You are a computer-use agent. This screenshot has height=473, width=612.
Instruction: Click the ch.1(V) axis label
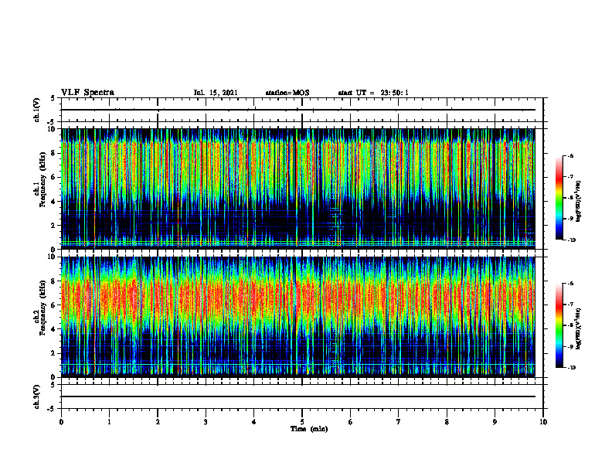[36, 110]
